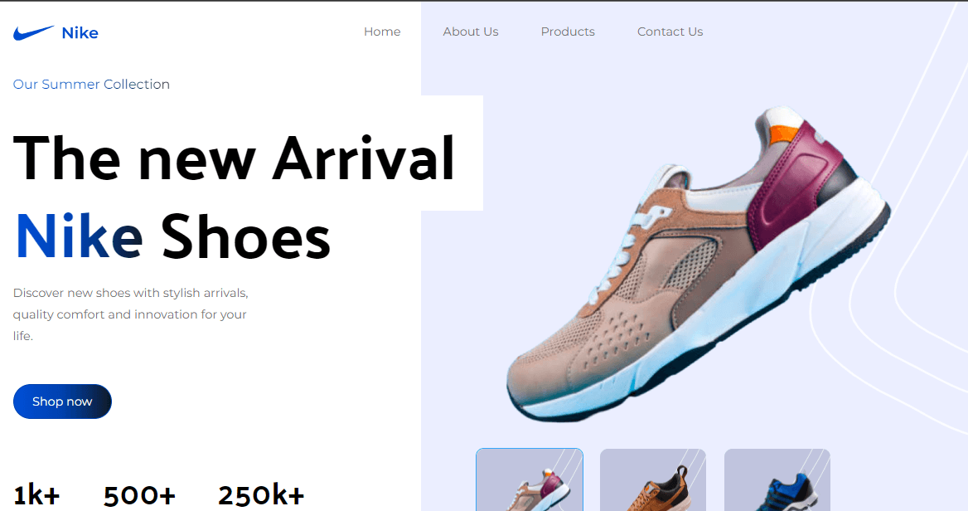This screenshot has width=968, height=511.
Task: Pick the blue sneaker thumbnail
Action: 777,479
